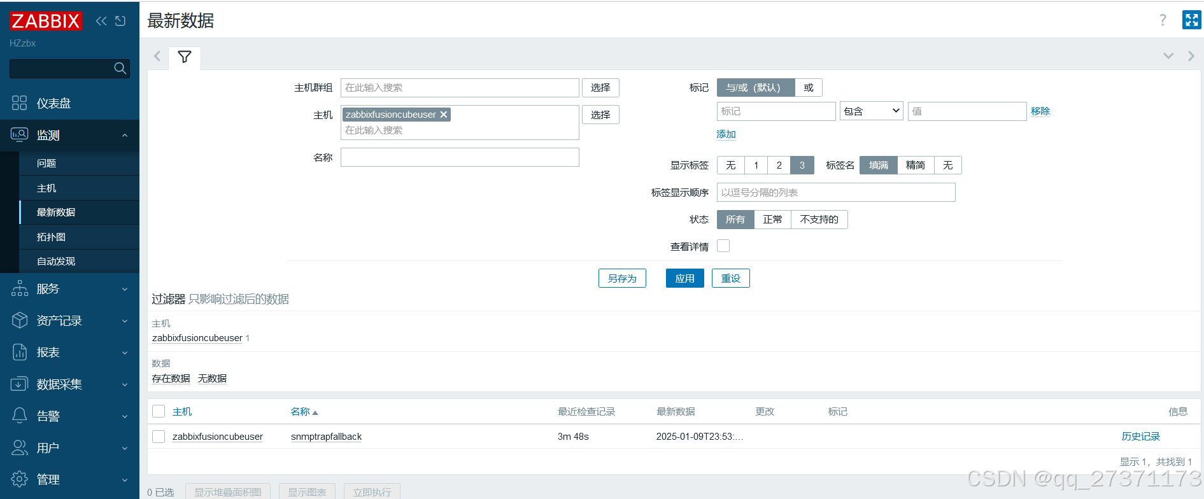
Task: Sort by 名称 ascending arrow
Action: pos(315,412)
